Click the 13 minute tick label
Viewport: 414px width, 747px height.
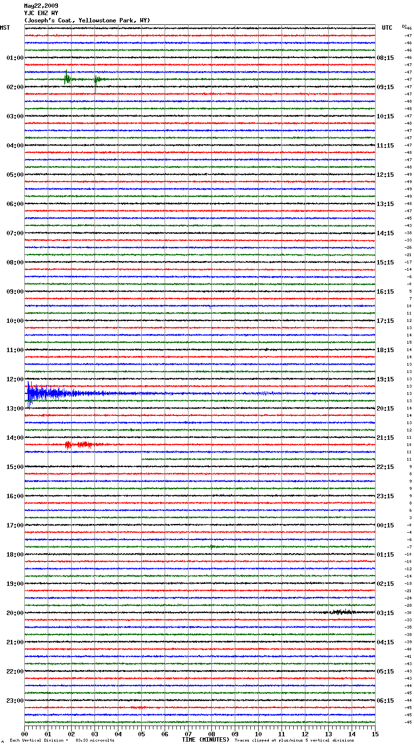tap(328, 734)
